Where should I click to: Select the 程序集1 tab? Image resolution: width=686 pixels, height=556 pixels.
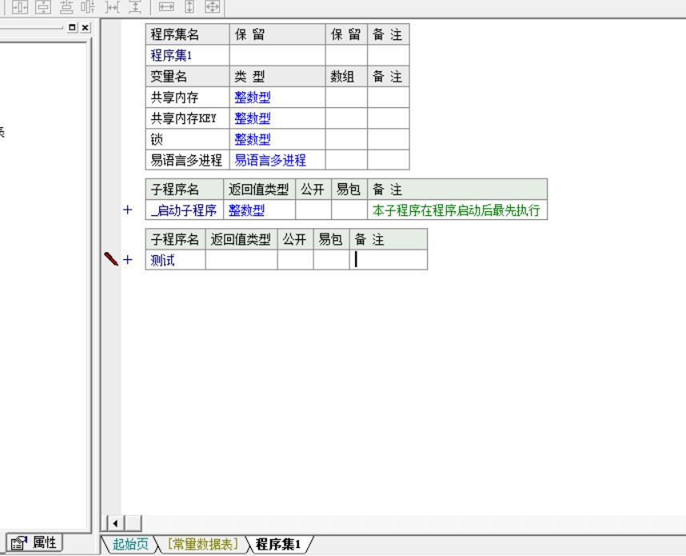[278, 544]
